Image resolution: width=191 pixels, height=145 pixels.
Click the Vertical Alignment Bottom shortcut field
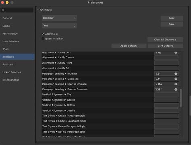tap(166, 105)
